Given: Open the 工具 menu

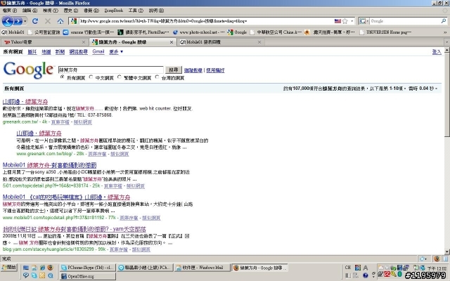Looking at the screenshot, I should coord(136,11).
